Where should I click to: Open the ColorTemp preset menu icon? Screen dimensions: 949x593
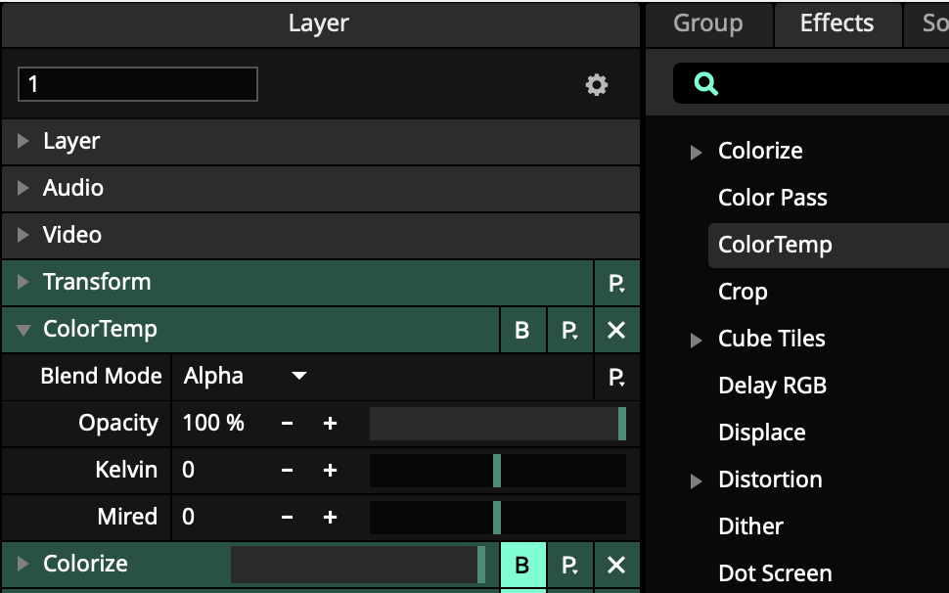point(569,330)
